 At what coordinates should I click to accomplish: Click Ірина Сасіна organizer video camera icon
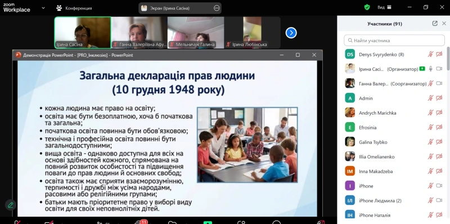pos(439,69)
